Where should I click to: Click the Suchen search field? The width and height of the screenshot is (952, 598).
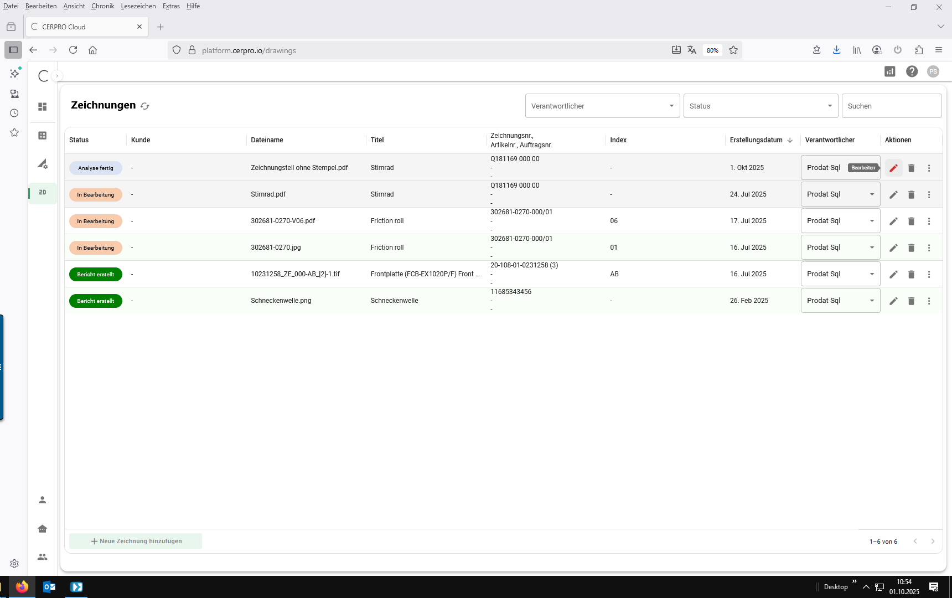[x=891, y=106]
